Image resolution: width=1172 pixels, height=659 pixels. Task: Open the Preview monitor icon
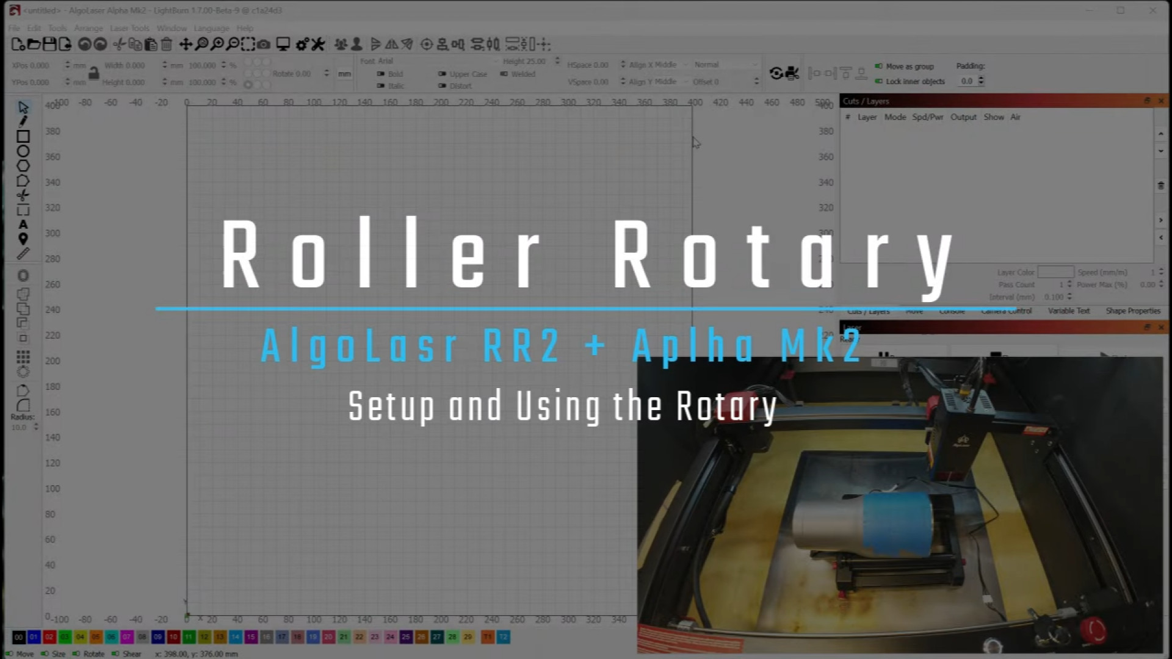283,44
